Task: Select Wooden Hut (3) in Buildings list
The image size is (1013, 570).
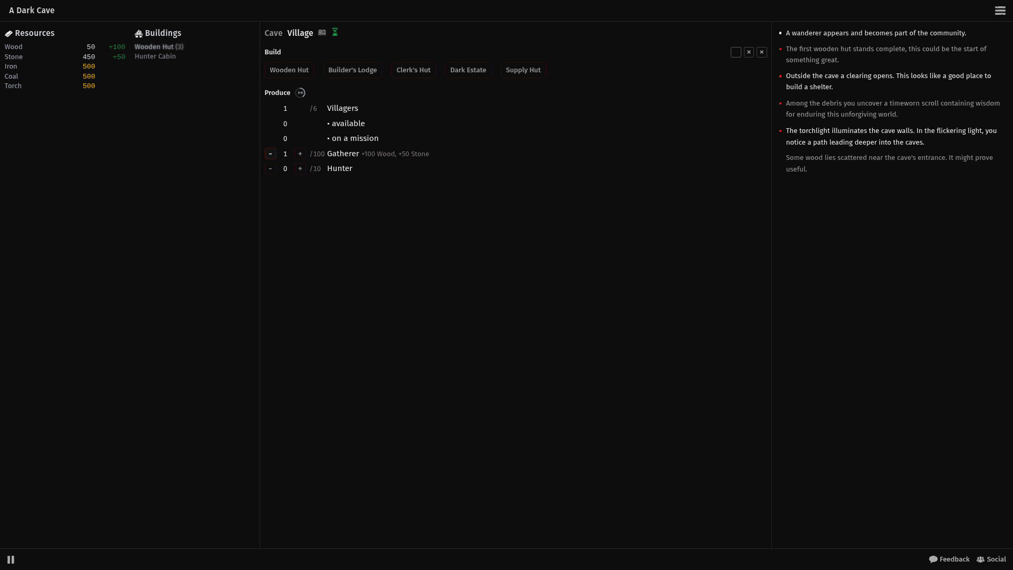Action: tap(159, 47)
